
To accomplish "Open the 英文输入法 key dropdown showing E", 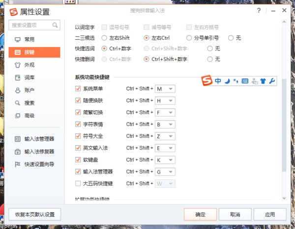I will (x=165, y=148).
